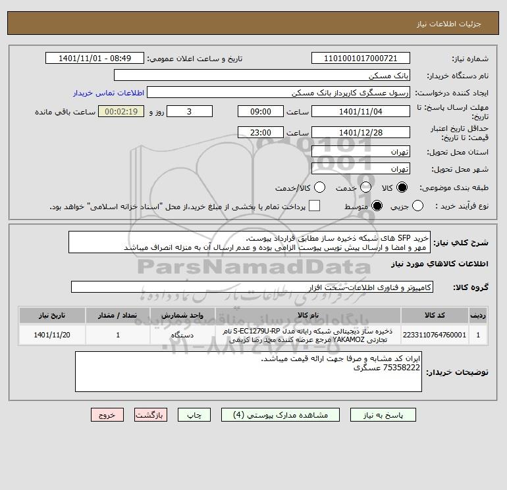Click the announcement date field 1401/11/01 - 08:49
Viewport: 507px width, 490px height.
pyautogui.click(x=95, y=58)
